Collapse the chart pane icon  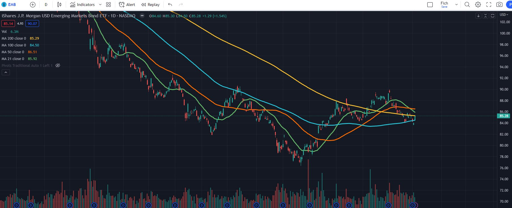(x=485, y=16)
